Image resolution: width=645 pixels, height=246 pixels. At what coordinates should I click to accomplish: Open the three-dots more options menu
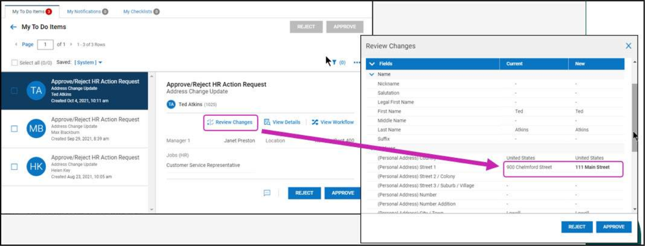(357, 62)
